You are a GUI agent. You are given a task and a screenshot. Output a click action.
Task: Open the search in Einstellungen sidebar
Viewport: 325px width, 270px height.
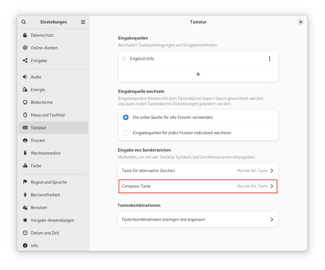coord(24,22)
